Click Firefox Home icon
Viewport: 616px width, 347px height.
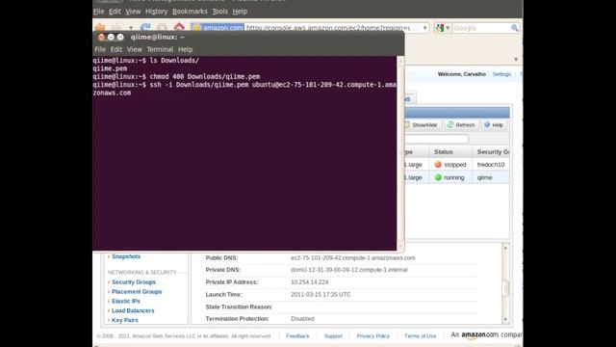pos(179,27)
